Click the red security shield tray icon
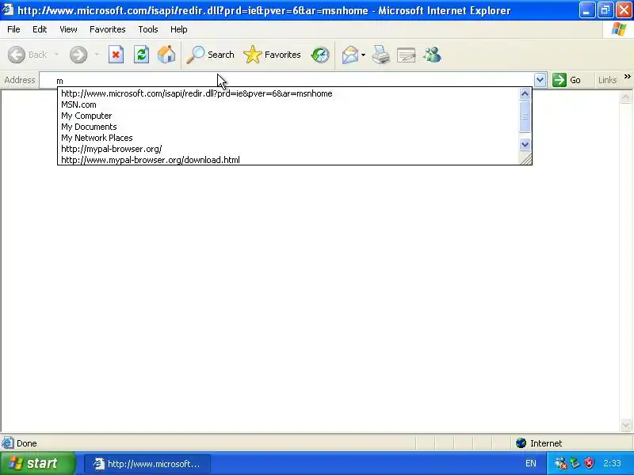The height and width of the screenshot is (475, 634). 590,463
